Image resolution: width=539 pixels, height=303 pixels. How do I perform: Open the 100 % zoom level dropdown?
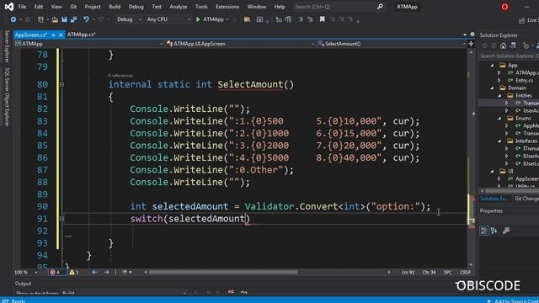pos(26,272)
